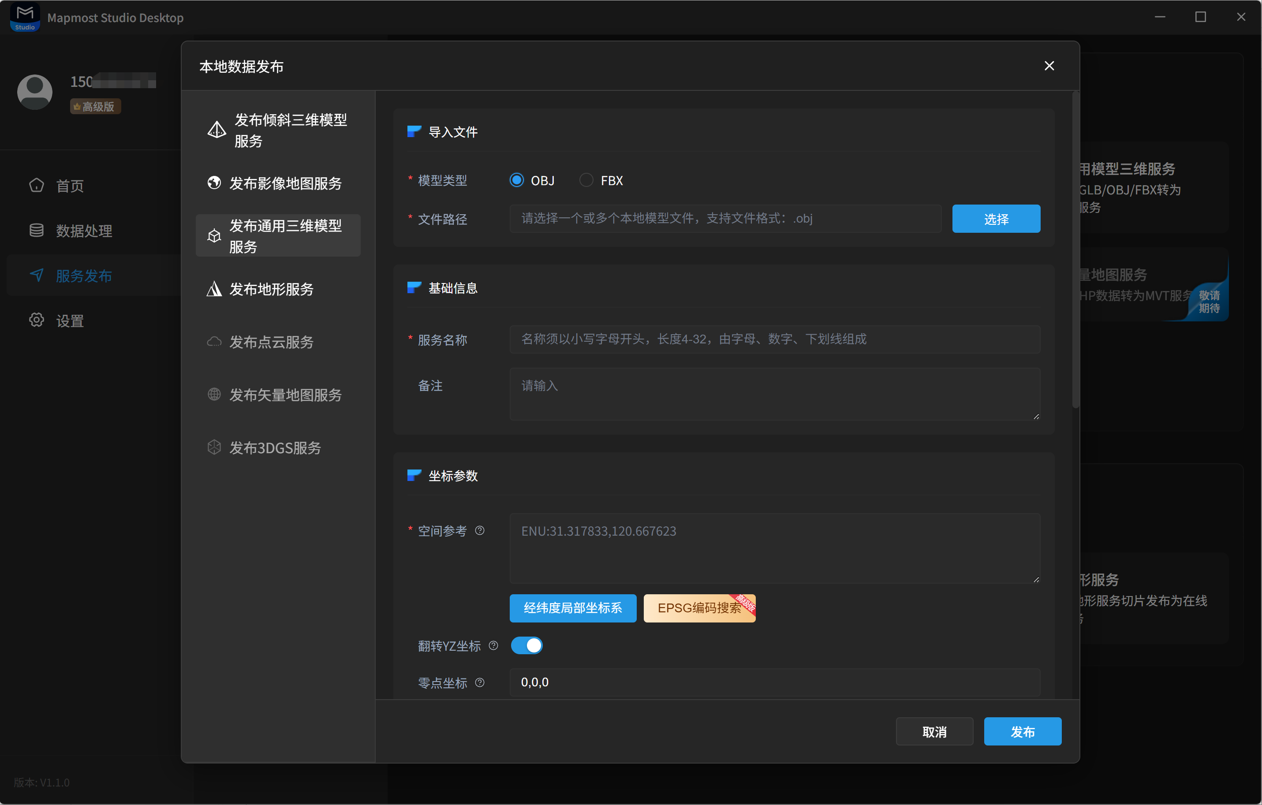Click the 选择 file browse button
The height and width of the screenshot is (805, 1262).
point(996,219)
